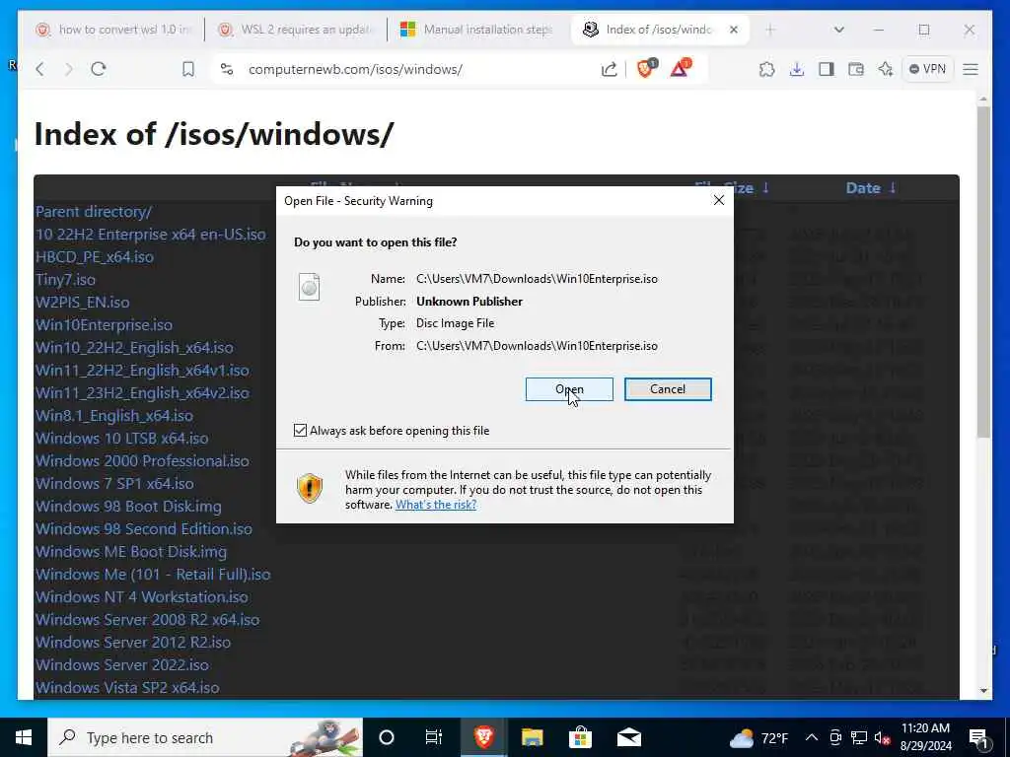1010x757 pixels.
Task: Open the Brave Wallet icon
Action: tap(856, 69)
